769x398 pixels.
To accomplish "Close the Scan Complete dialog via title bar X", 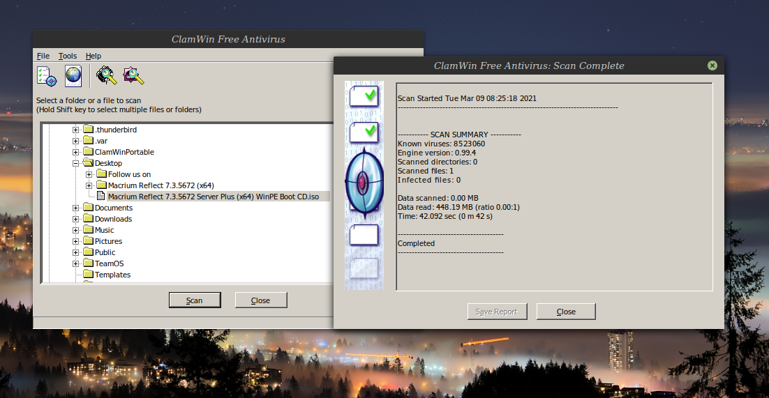I will (x=712, y=66).
